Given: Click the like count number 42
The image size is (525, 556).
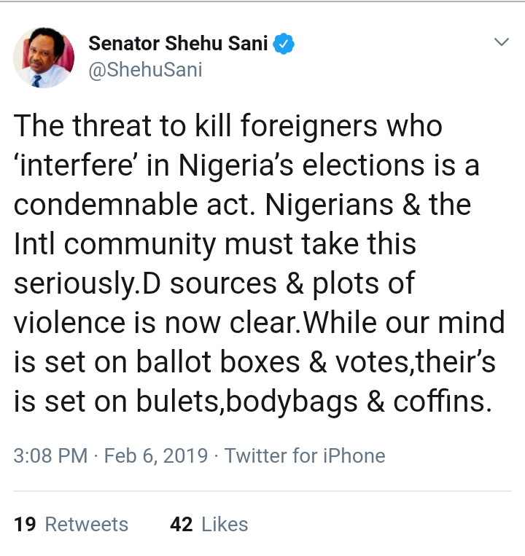Looking at the screenshot, I should tap(182, 524).
